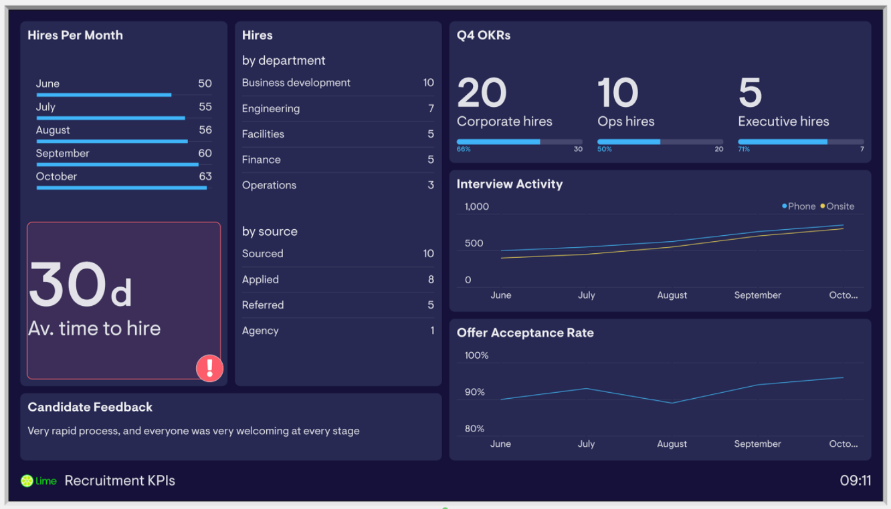The height and width of the screenshot is (509, 891).
Task: Toggle the Phone series in the Interview Activity legend
Action: (799, 206)
